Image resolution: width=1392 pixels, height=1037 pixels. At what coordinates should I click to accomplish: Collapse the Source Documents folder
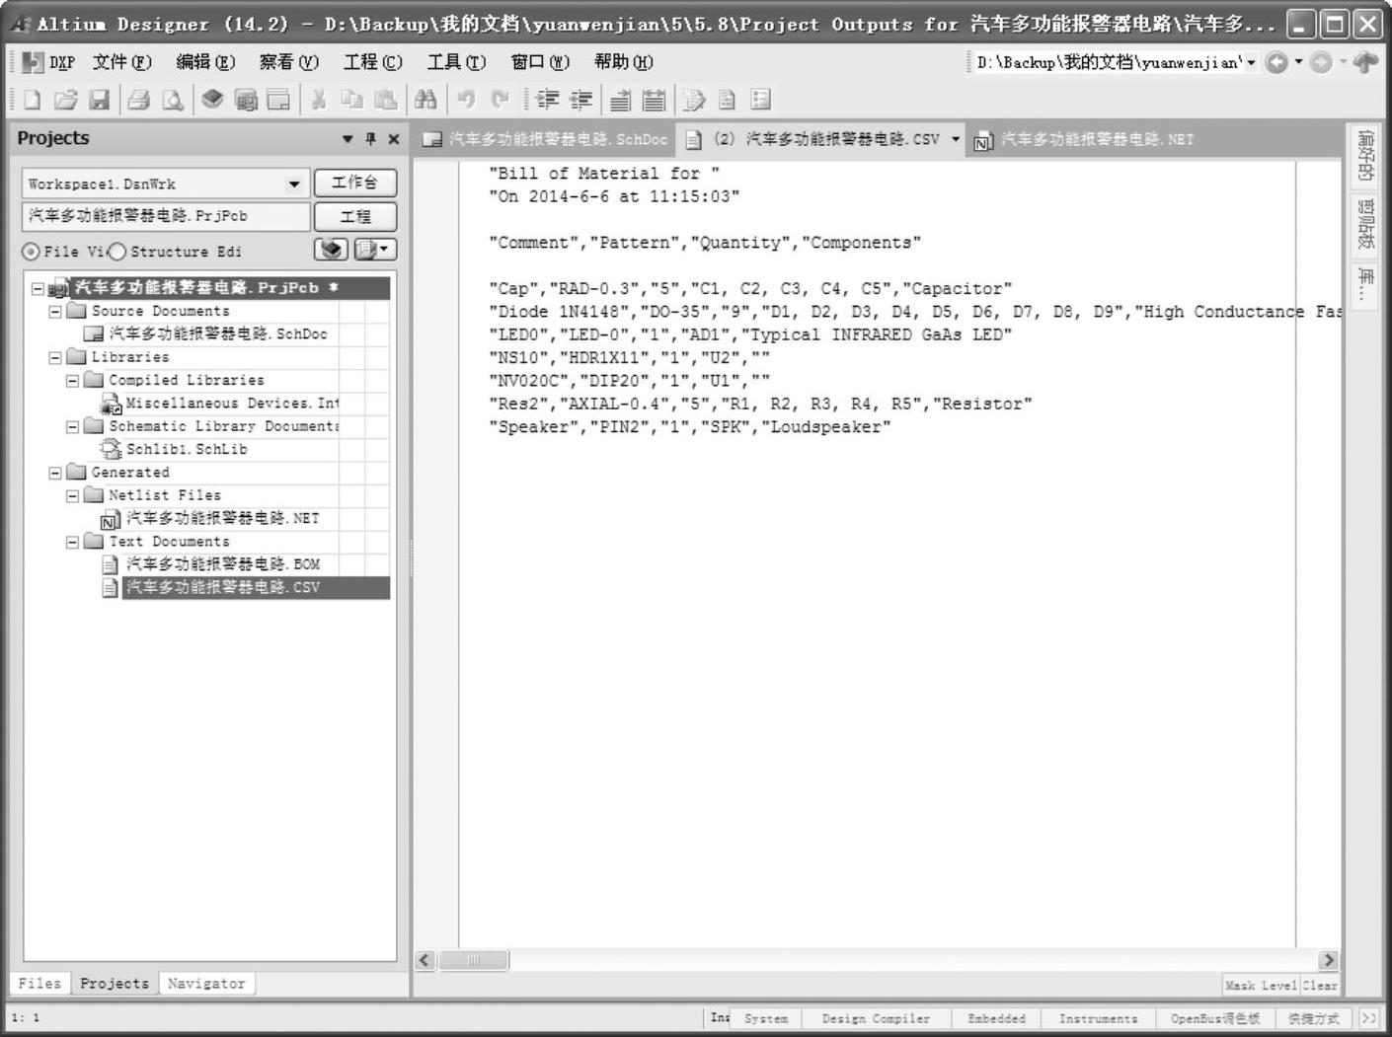click(x=55, y=312)
